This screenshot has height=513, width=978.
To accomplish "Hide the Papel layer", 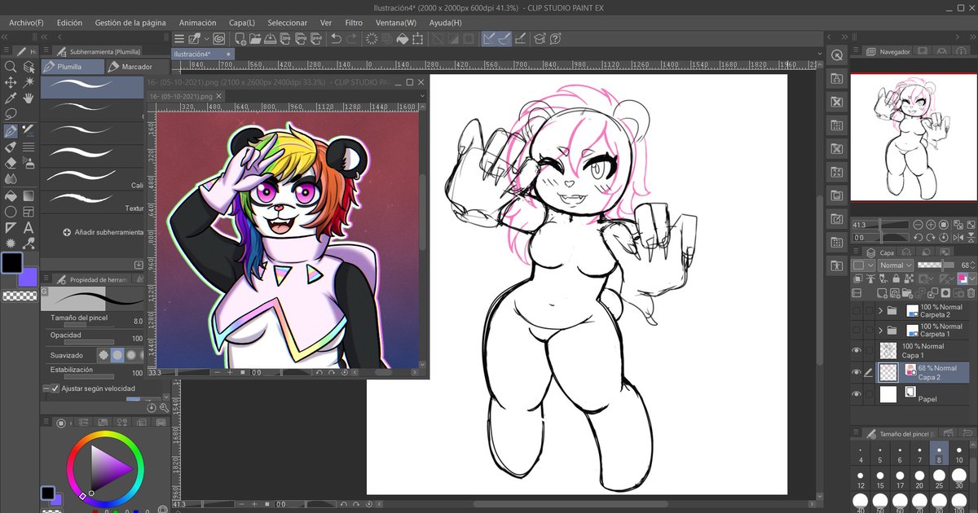I will (x=857, y=394).
